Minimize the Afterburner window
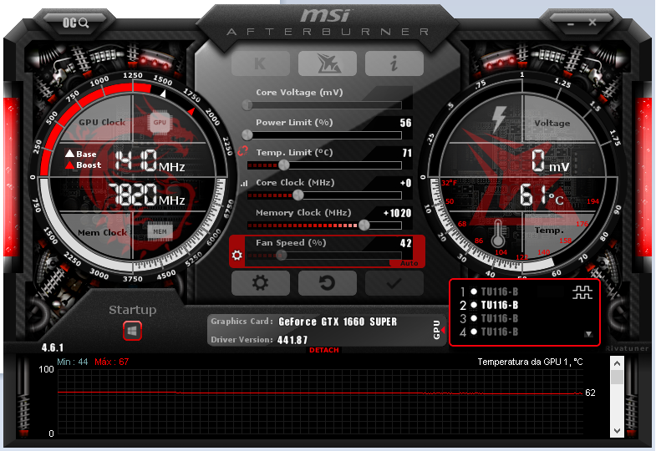656x451 pixels. pyautogui.click(x=571, y=24)
